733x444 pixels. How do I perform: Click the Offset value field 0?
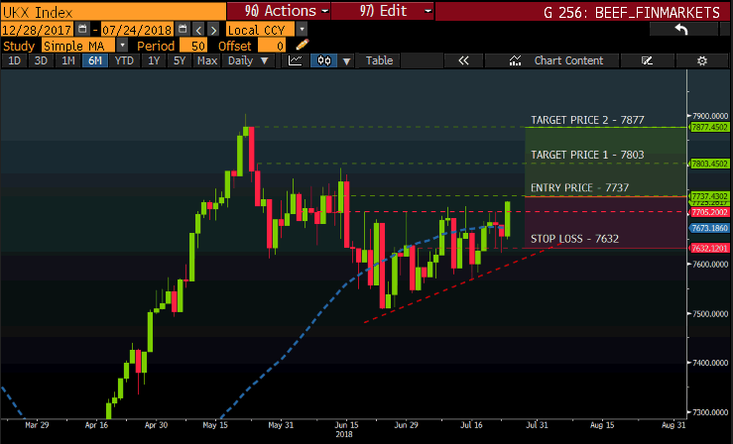272,46
